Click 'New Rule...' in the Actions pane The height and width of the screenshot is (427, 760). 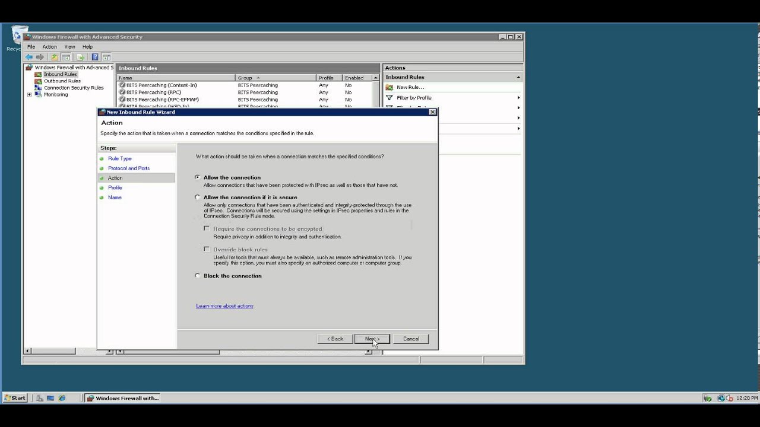click(x=410, y=87)
